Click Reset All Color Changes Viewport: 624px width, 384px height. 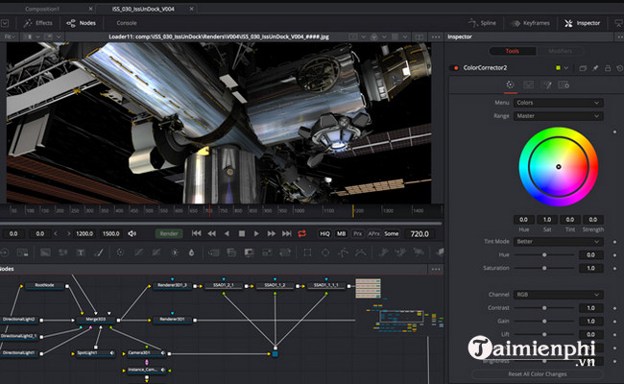click(538, 373)
